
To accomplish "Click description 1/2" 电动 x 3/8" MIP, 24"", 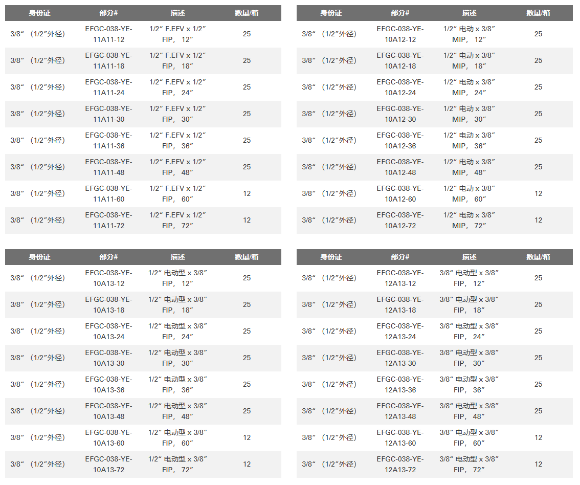I will tap(469, 87).
